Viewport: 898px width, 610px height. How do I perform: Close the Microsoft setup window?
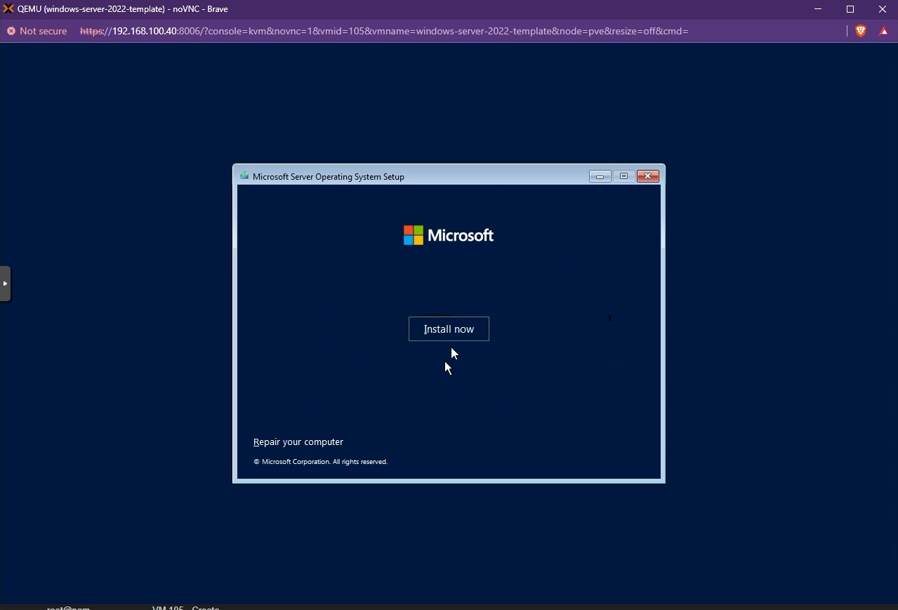(647, 176)
